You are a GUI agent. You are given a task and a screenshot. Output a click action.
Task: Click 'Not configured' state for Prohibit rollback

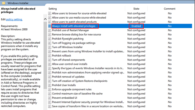136,56
